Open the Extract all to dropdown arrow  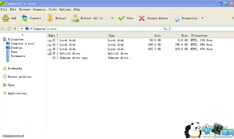click(x=112, y=18)
